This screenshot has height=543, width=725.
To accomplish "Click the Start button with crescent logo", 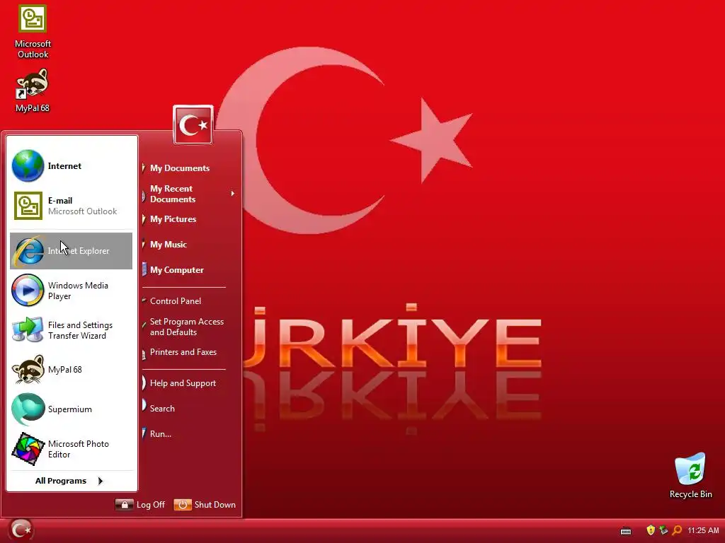I will [21, 530].
